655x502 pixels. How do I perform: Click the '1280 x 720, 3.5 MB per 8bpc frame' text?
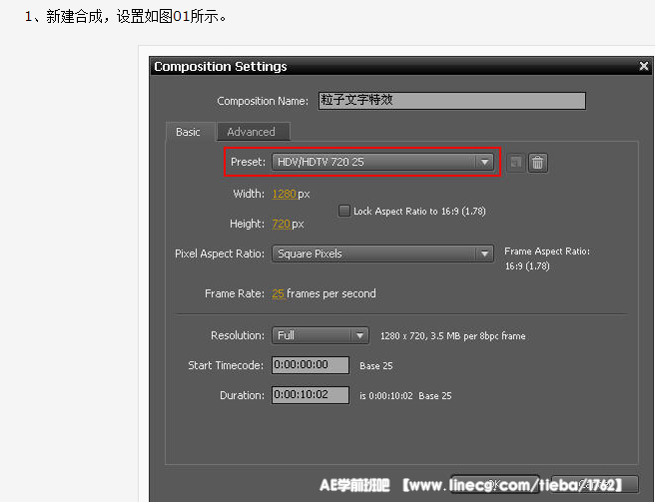tap(453, 336)
